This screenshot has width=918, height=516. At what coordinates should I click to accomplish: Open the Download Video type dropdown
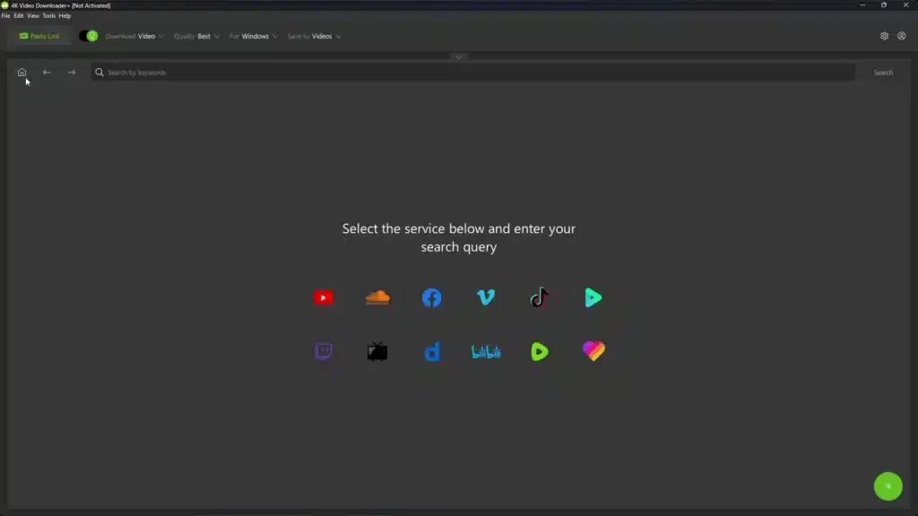(135, 37)
